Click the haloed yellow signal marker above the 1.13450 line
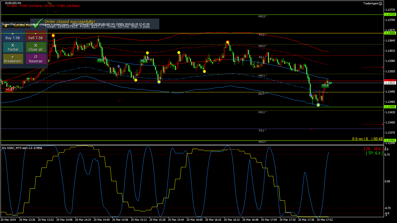This screenshot has width=397, height=223. click(x=318, y=105)
